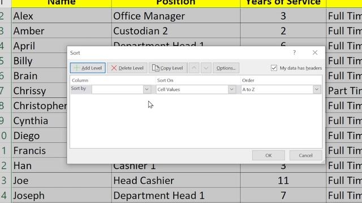Image resolution: width=362 pixels, height=203 pixels.
Task: Toggle My data has headers checkbox
Action: [274, 68]
